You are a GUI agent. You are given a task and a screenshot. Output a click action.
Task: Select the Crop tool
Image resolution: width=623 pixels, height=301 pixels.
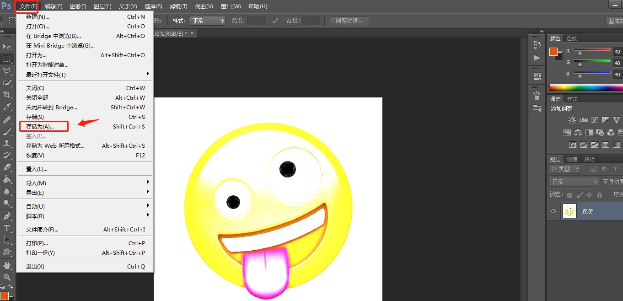click(x=7, y=95)
